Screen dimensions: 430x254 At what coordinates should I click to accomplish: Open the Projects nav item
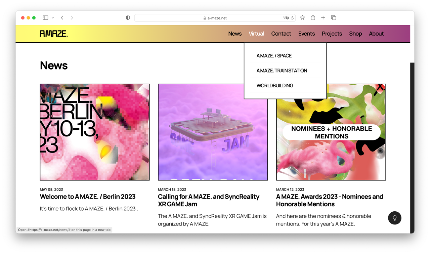click(x=332, y=34)
